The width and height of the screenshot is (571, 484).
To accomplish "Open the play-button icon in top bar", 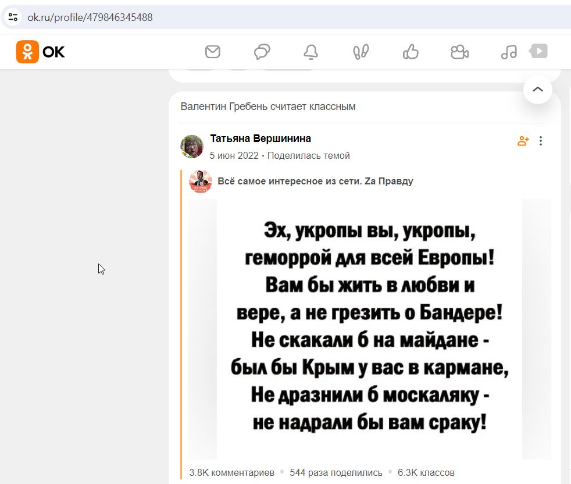I will click(538, 51).
